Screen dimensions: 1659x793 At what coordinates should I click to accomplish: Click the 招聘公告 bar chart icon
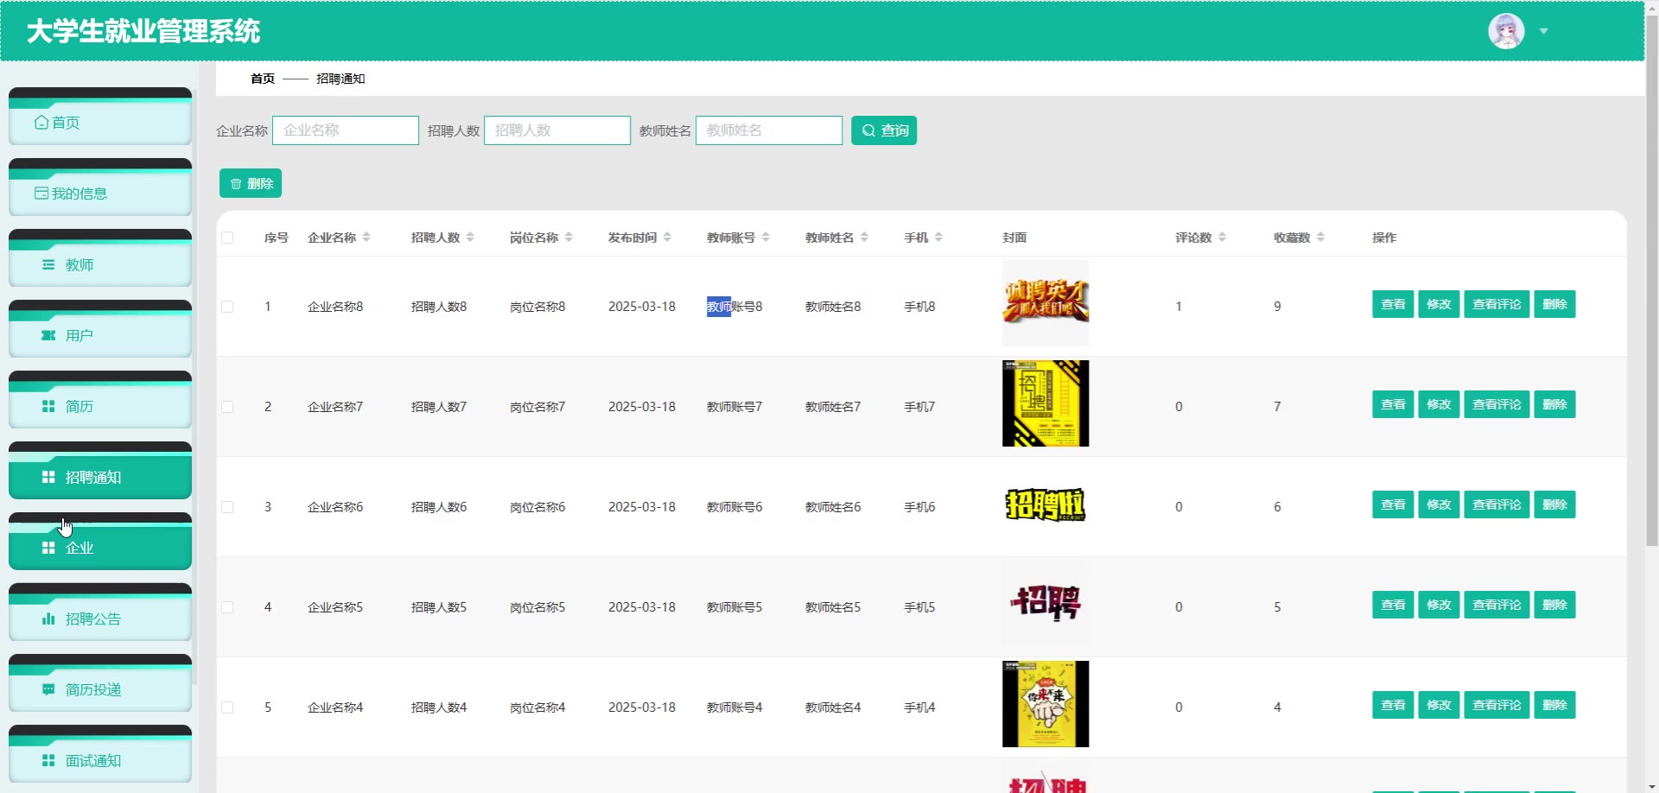(48, 619)
